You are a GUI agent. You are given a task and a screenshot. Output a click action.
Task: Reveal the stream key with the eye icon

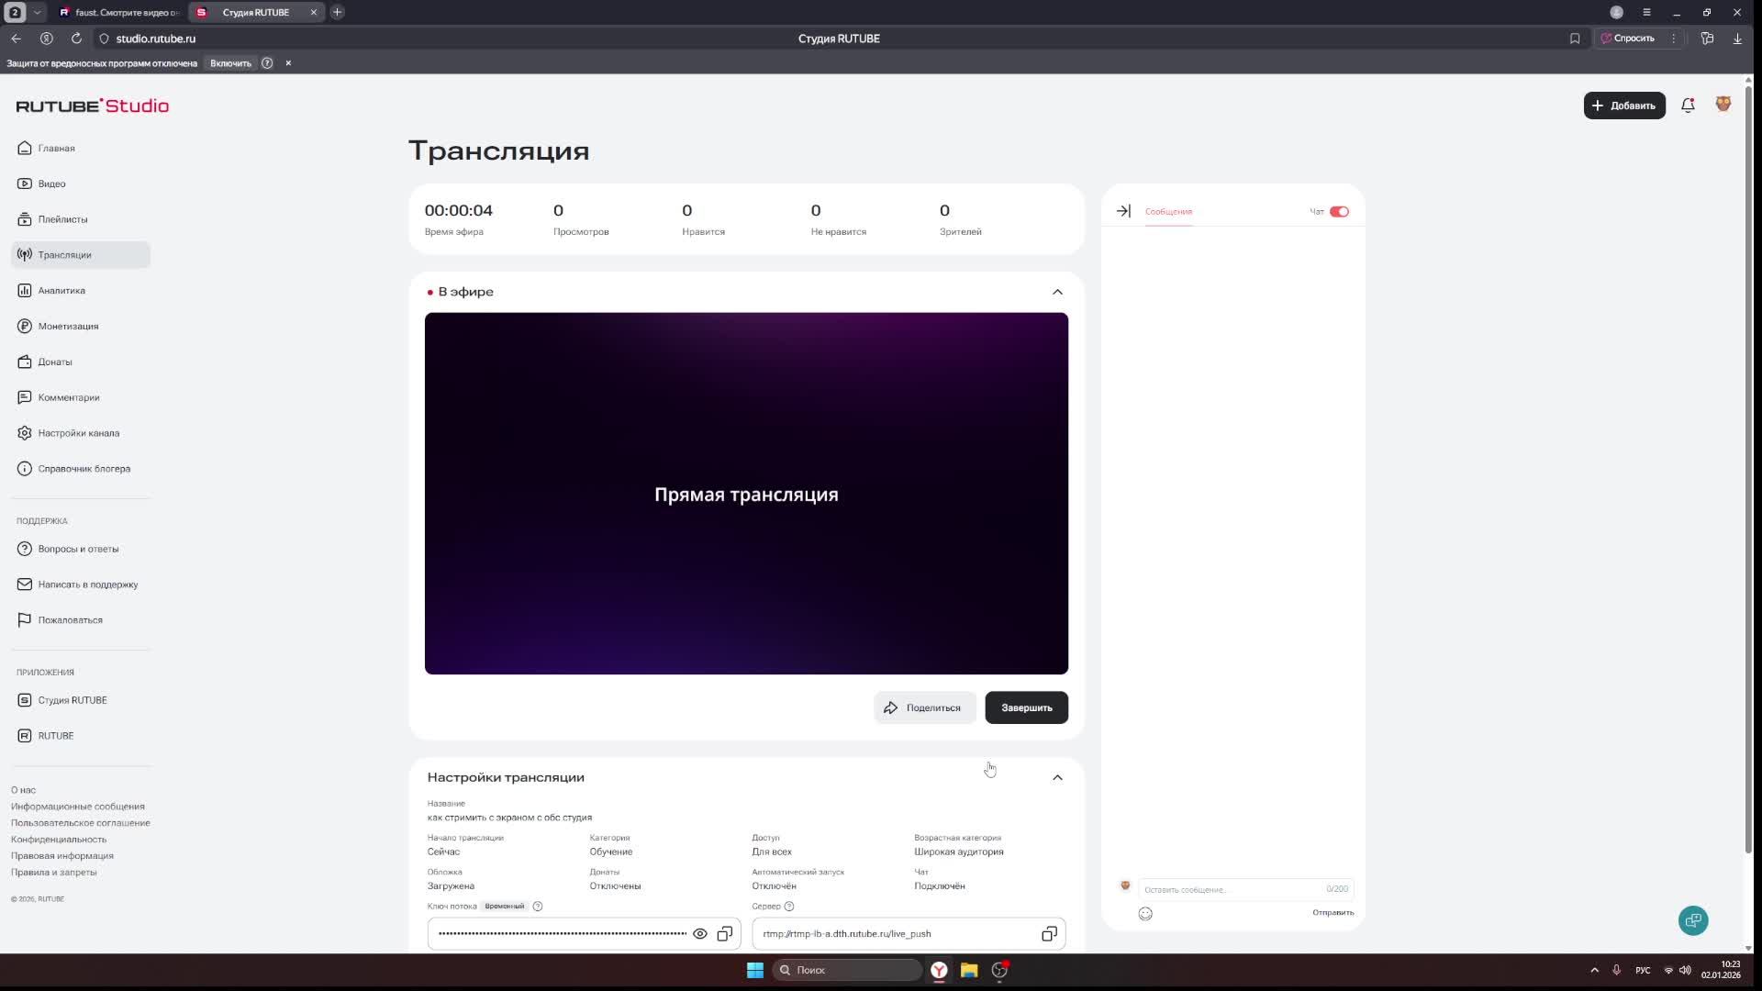coord(700,934)
